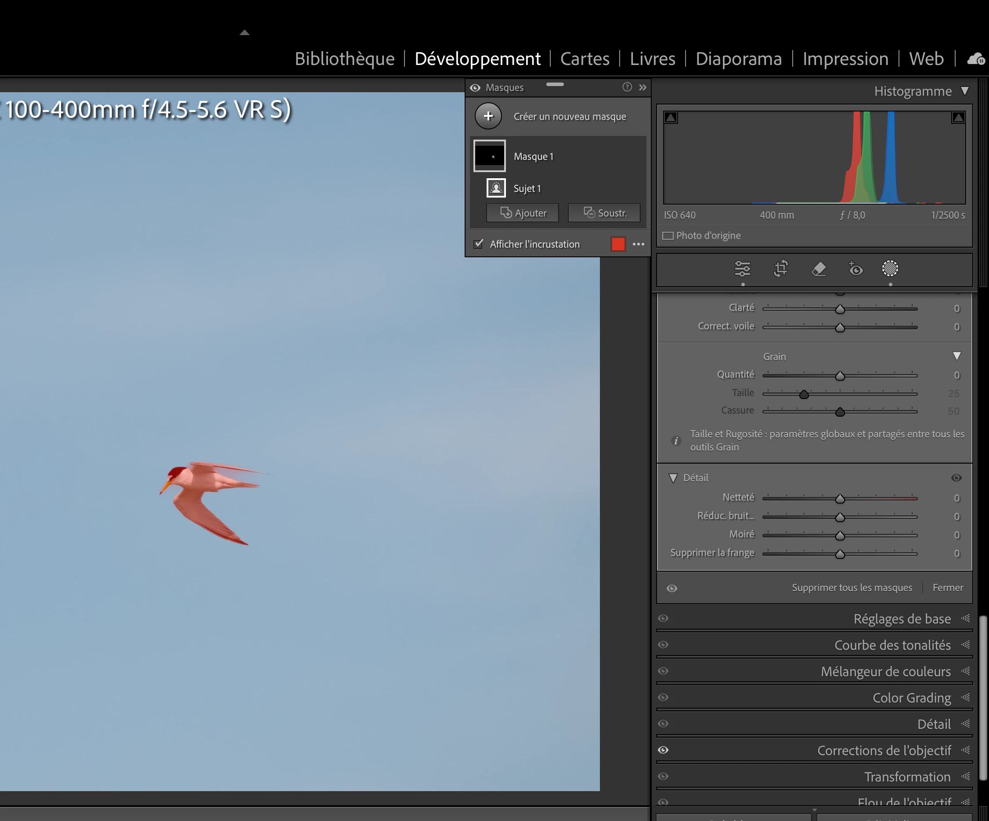The height and width of the screenshot is (821, 989).
Task: Open the Masques panel help icon
Action: (x=627, y=87)
